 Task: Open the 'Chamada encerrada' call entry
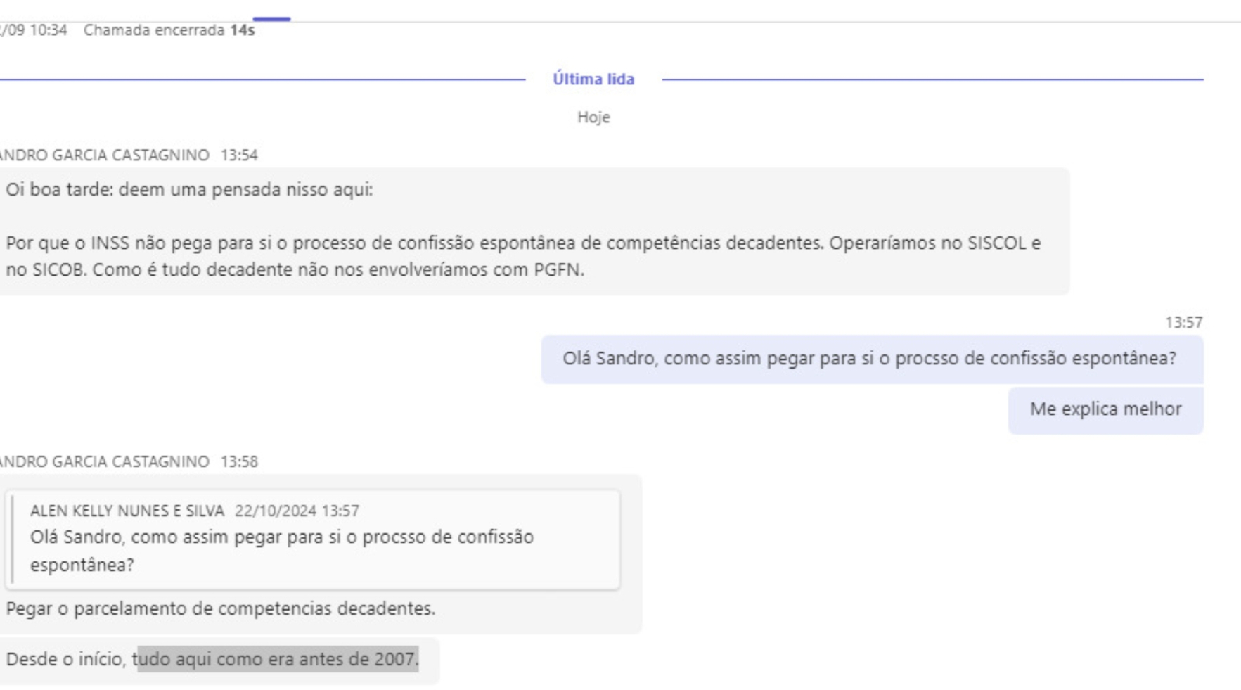click(169, 30)
